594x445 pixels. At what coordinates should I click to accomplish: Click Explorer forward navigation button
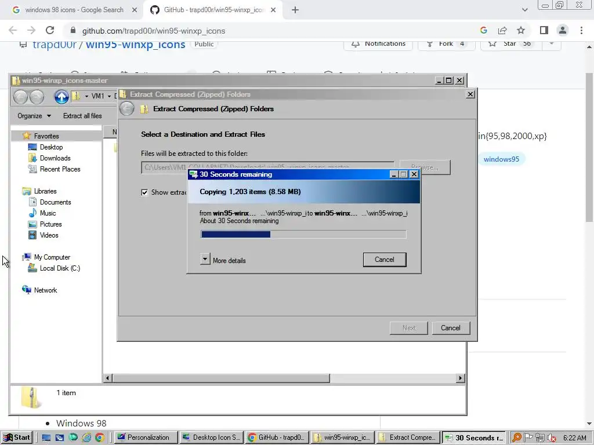(x=37, y=97)
